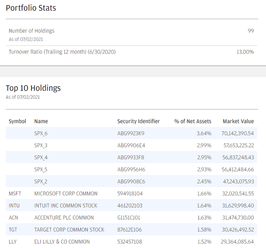Image resolution: width=266 pixels, height=248 pixels.
Task: Click the Portfolio Stats heading
Action: pos(31,8)
